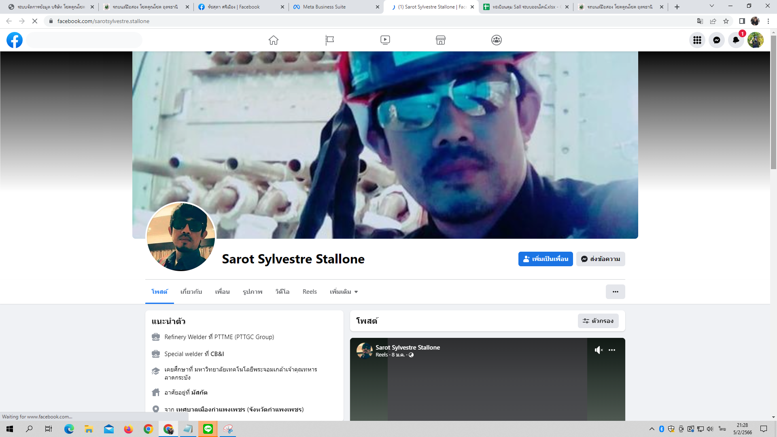
Task: Open the Watch video icon
Action: (x=385, y=40)
